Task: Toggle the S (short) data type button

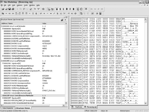Action: tap(60, 9)
